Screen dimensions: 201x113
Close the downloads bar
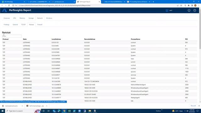(199, 106)
